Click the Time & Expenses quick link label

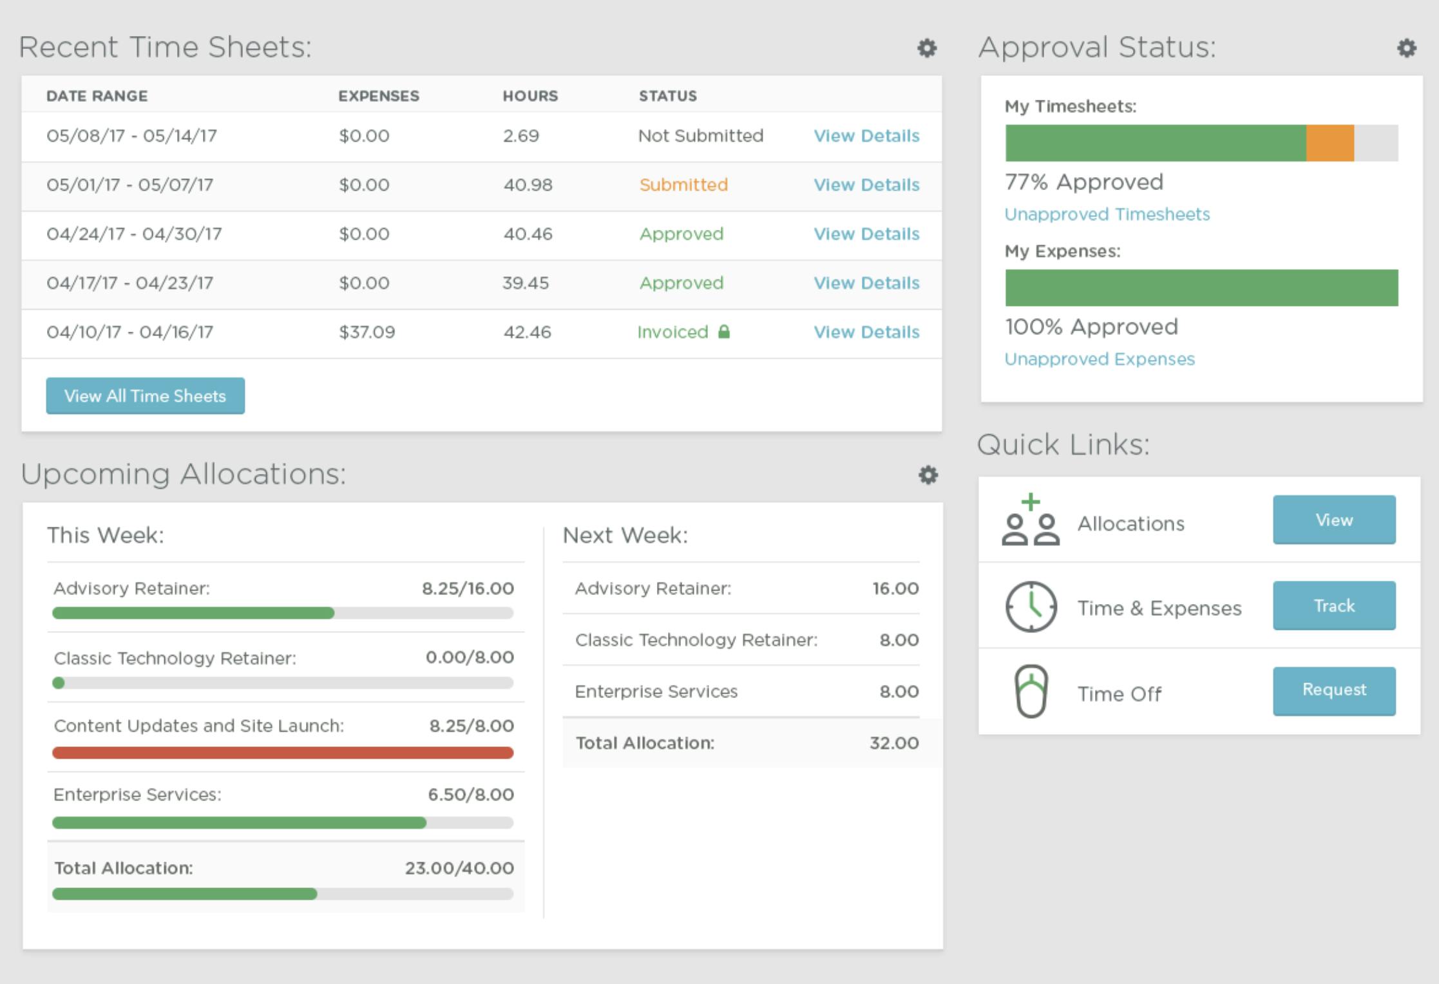(1159, 609)
